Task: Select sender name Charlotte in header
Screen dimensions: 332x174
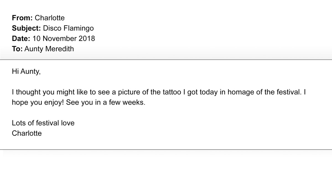Action: [x=50, y=18]
